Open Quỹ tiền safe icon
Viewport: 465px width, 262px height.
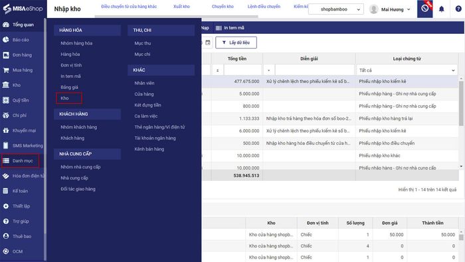(x=5, y=100)
